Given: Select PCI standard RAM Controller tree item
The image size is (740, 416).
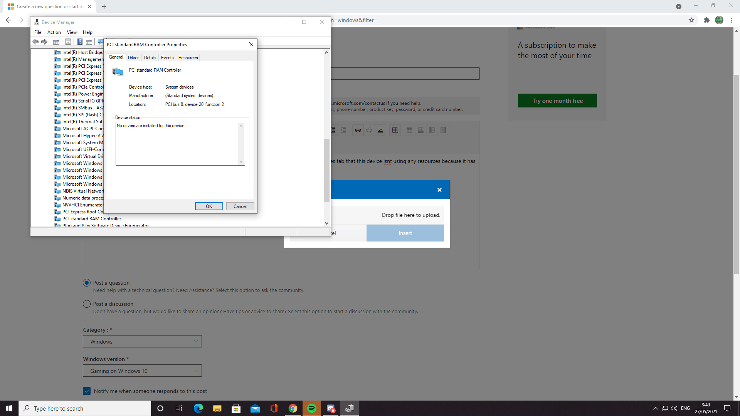Looking at the screenshot, I should 91,219.
